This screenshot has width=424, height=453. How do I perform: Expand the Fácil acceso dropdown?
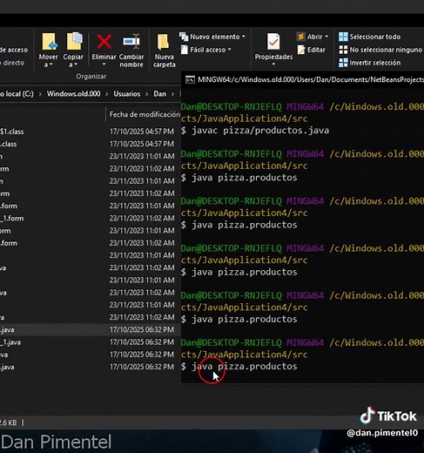coord(229,50)
